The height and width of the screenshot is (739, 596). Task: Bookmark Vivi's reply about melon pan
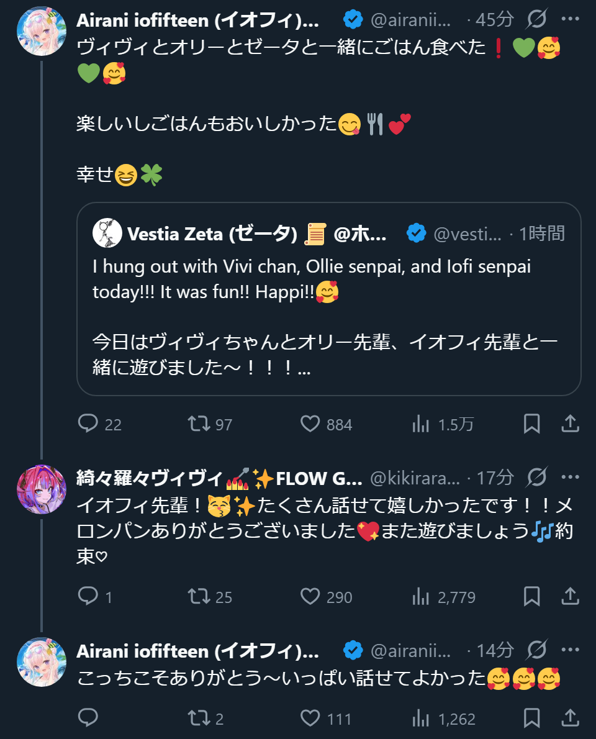[x=531, y=597]
